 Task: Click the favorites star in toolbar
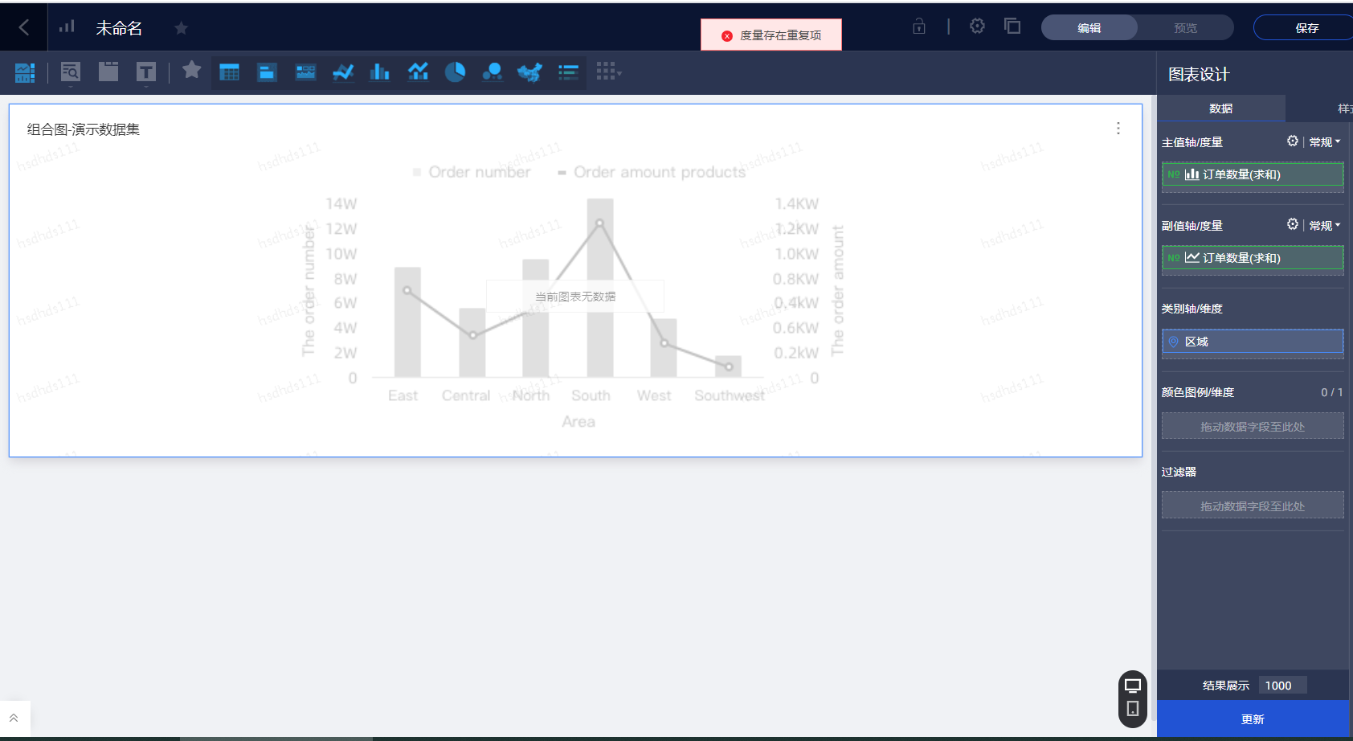point(191,71)
